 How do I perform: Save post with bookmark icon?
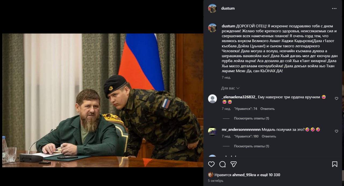tap(335, 164)
